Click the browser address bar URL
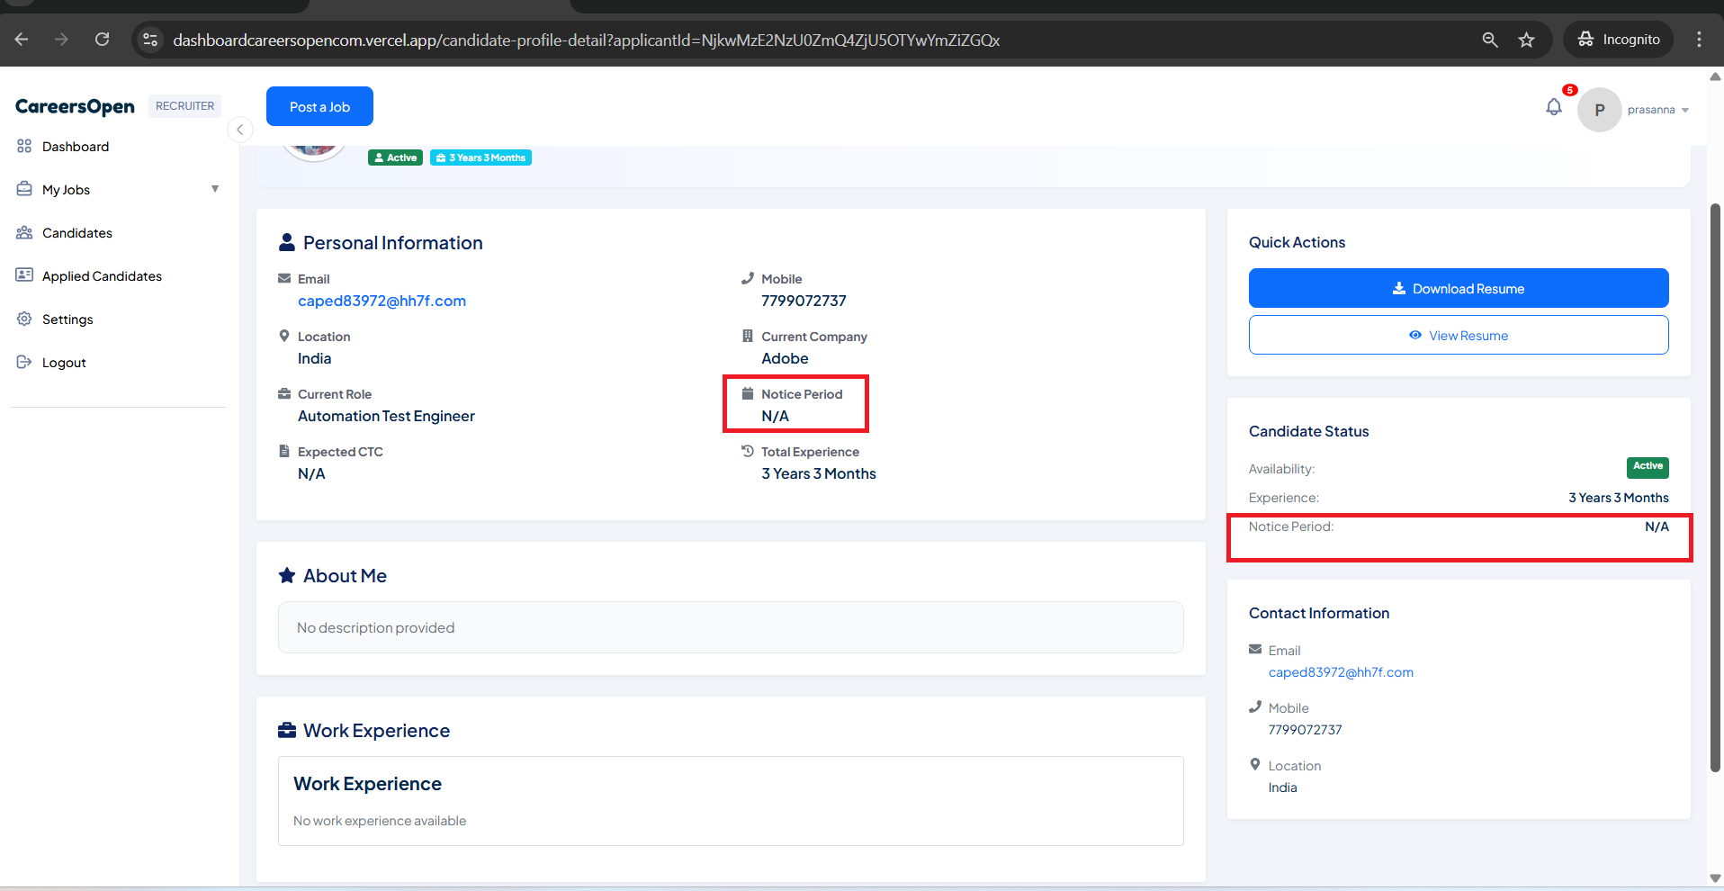The image size is (1724, 891). (585, 40)
